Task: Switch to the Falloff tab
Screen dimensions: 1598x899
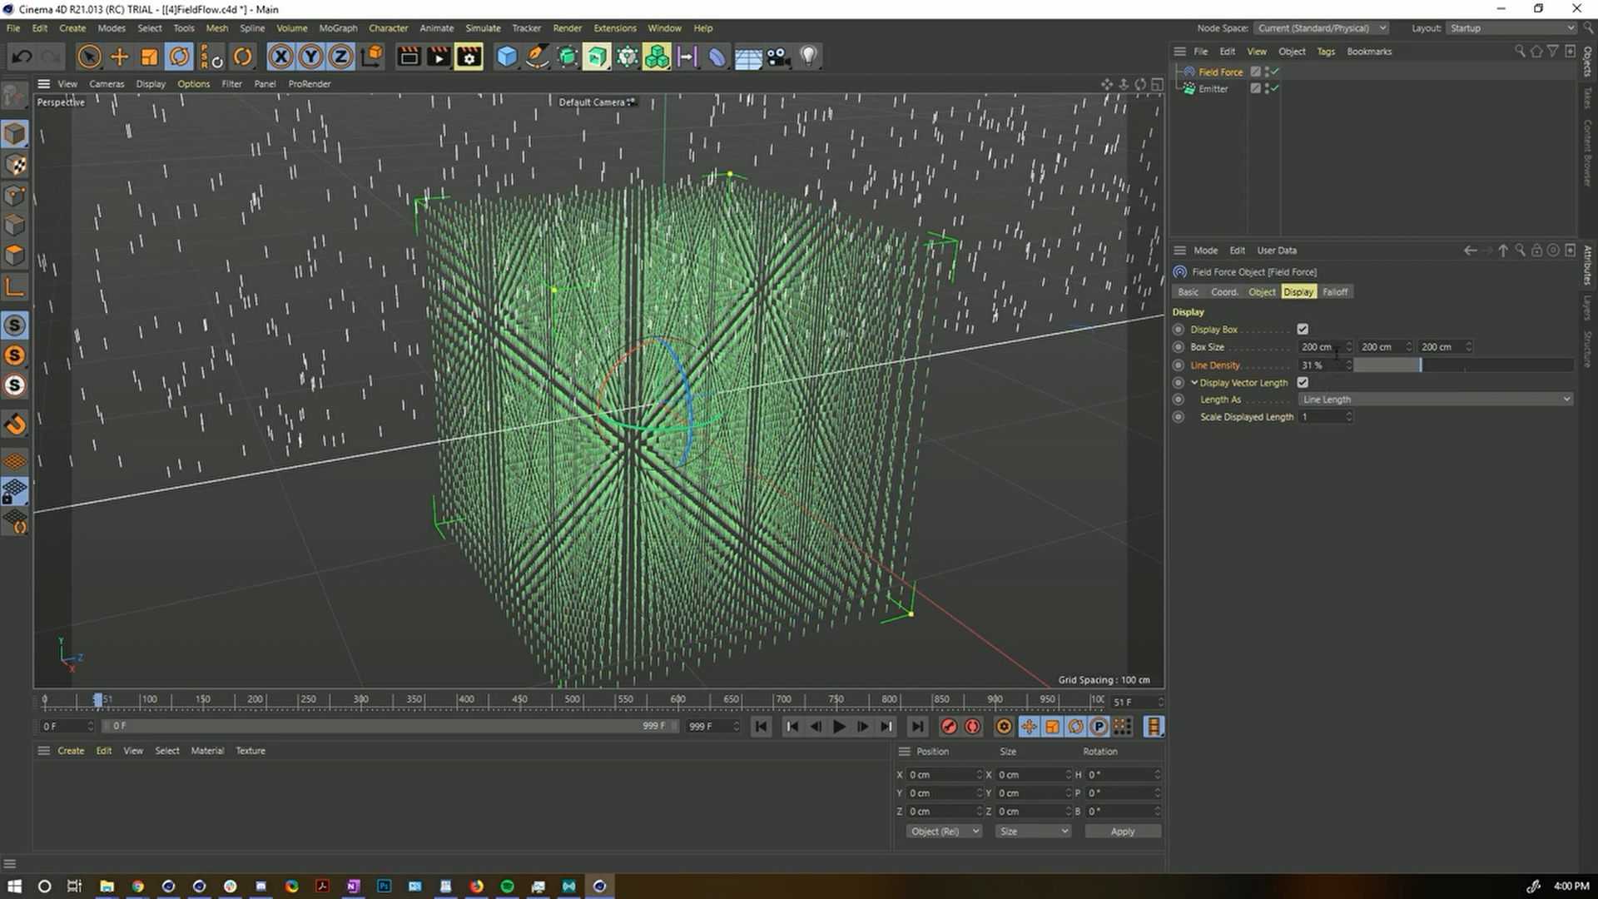Action: (x=1333, y=291)
